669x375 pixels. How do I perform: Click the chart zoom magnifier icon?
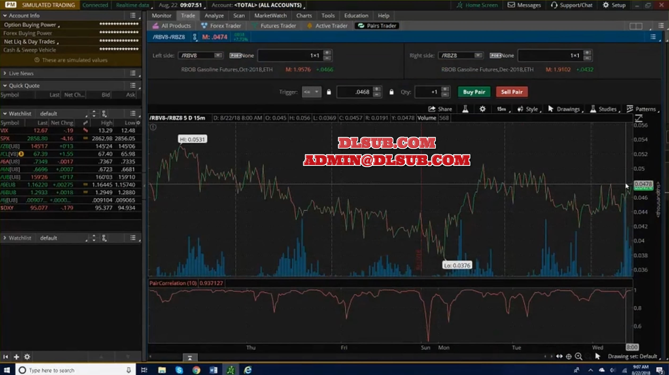(578, 356)
